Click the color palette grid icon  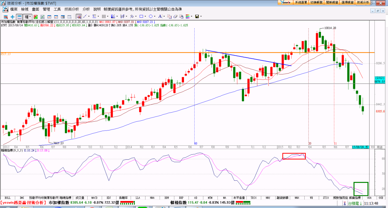pos(188,16)
